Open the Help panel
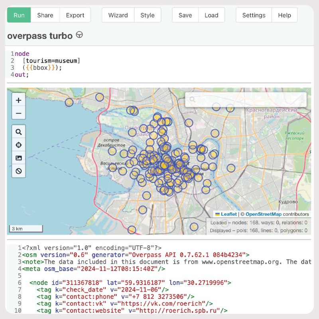The width and height of the screenshot is (319, 319). (284, 15)
